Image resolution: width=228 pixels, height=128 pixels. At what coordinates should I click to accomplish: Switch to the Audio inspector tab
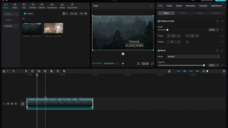(x=170, y=6)
